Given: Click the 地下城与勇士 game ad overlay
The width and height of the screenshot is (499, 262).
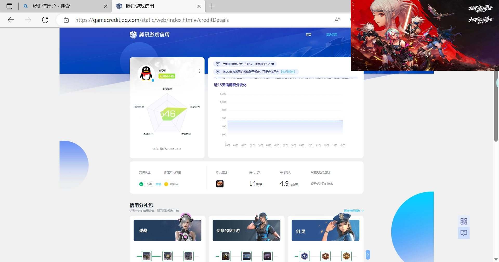Looking at the screenshot, I should 425,35.
